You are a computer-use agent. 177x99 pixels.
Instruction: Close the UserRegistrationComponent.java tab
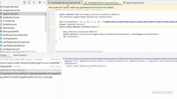point(120,3)
